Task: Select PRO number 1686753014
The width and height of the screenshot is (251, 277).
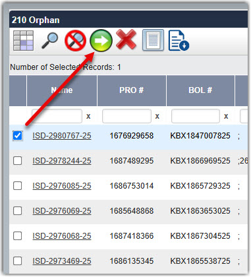Action: [132, 186]
